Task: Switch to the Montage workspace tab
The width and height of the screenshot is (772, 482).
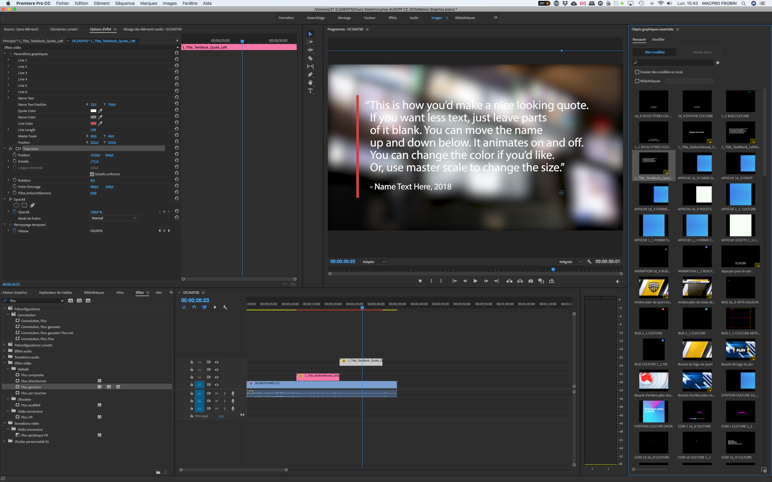Action: 344,17
